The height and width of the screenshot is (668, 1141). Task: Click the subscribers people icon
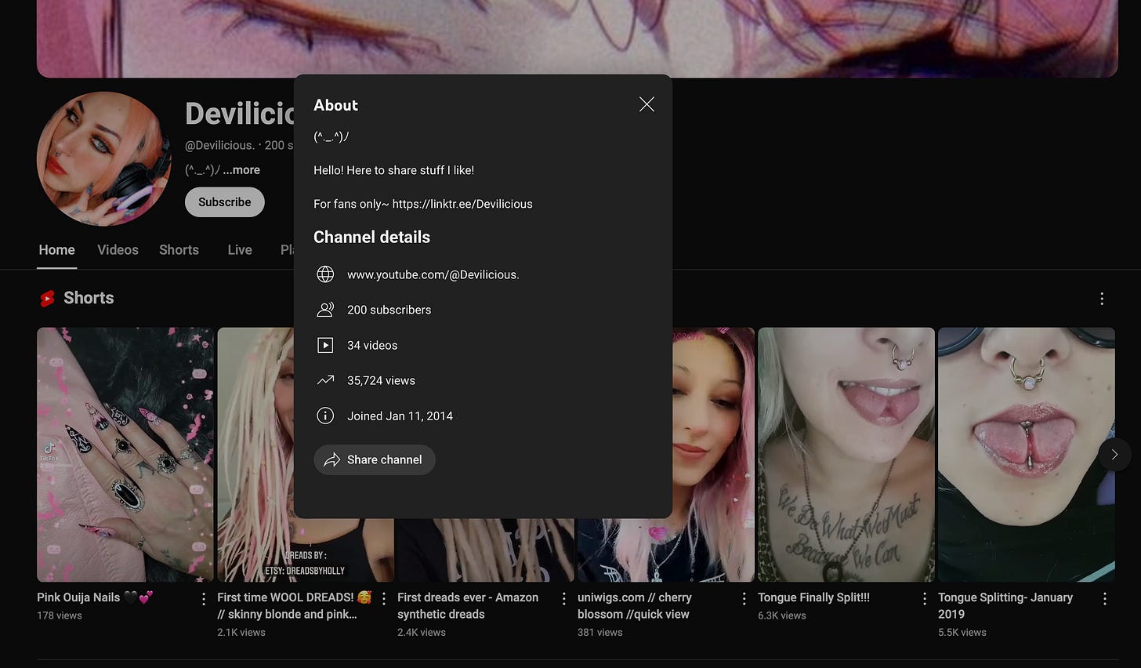(x=325, y=310)
